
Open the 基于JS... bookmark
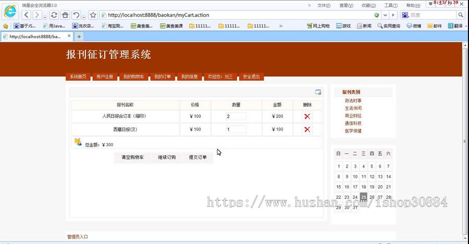[24, 26]
